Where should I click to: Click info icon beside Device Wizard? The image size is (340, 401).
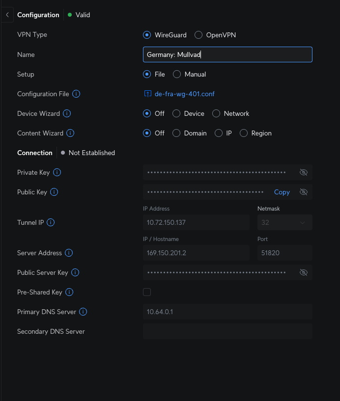point(67,113)
